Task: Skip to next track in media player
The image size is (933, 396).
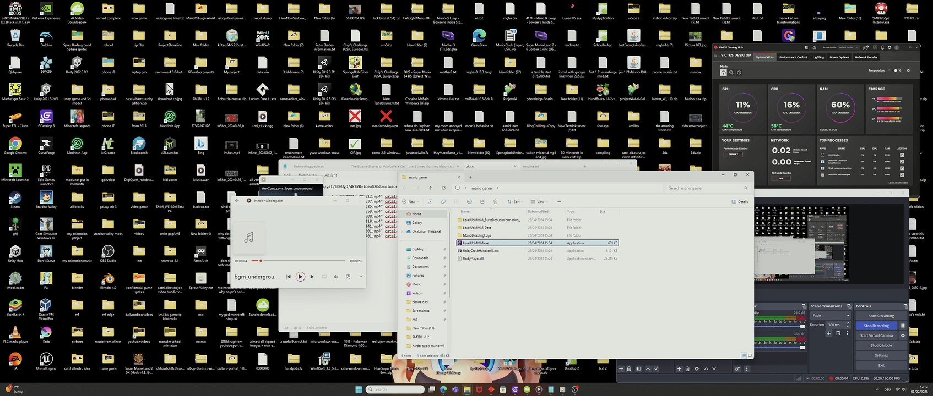Action: coord(312,277)
